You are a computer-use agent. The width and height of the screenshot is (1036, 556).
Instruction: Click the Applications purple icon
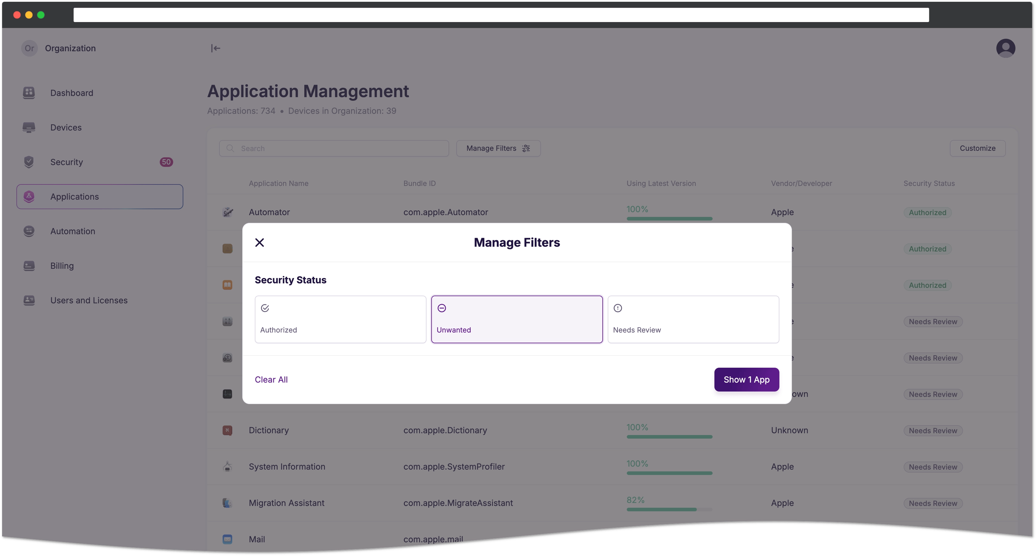(29, 197)
